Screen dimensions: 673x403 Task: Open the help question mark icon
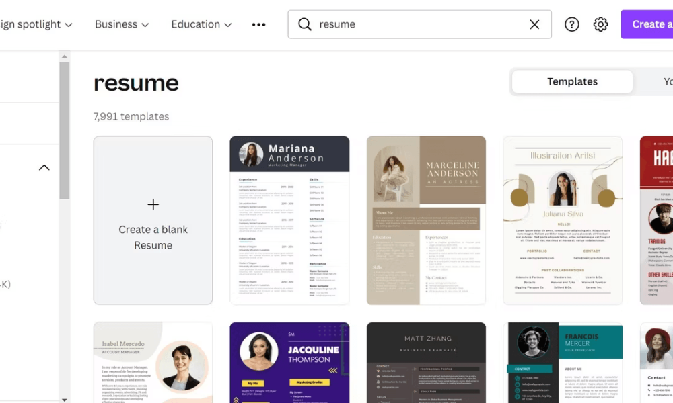coord(571,24)
